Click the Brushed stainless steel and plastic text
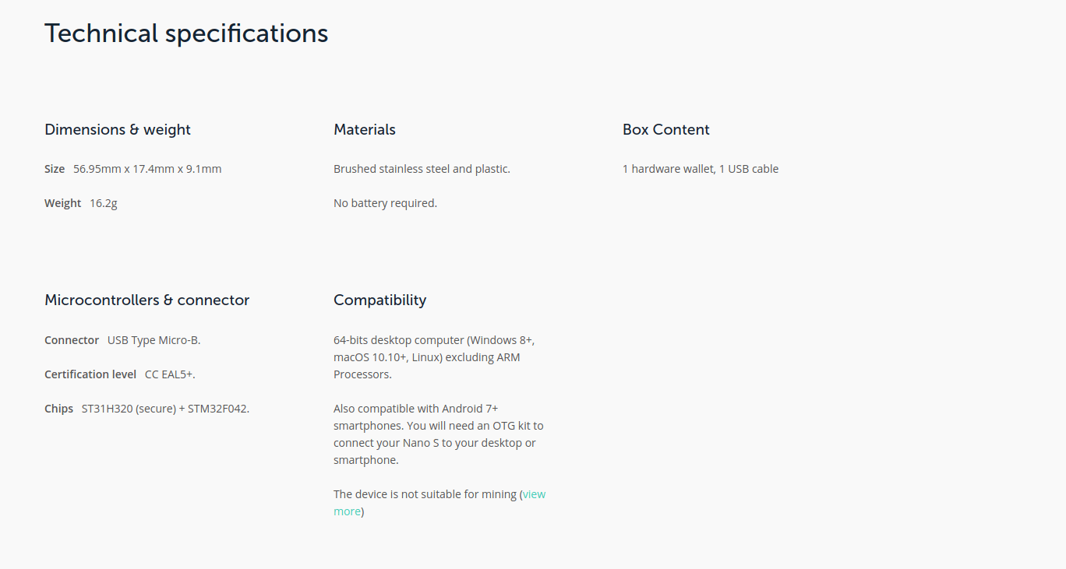Screen dimensions: 1066x569 422,169
